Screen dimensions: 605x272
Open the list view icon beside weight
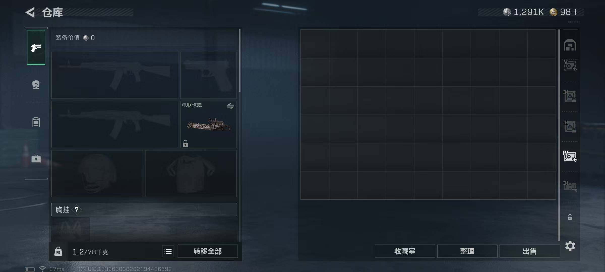168,251
